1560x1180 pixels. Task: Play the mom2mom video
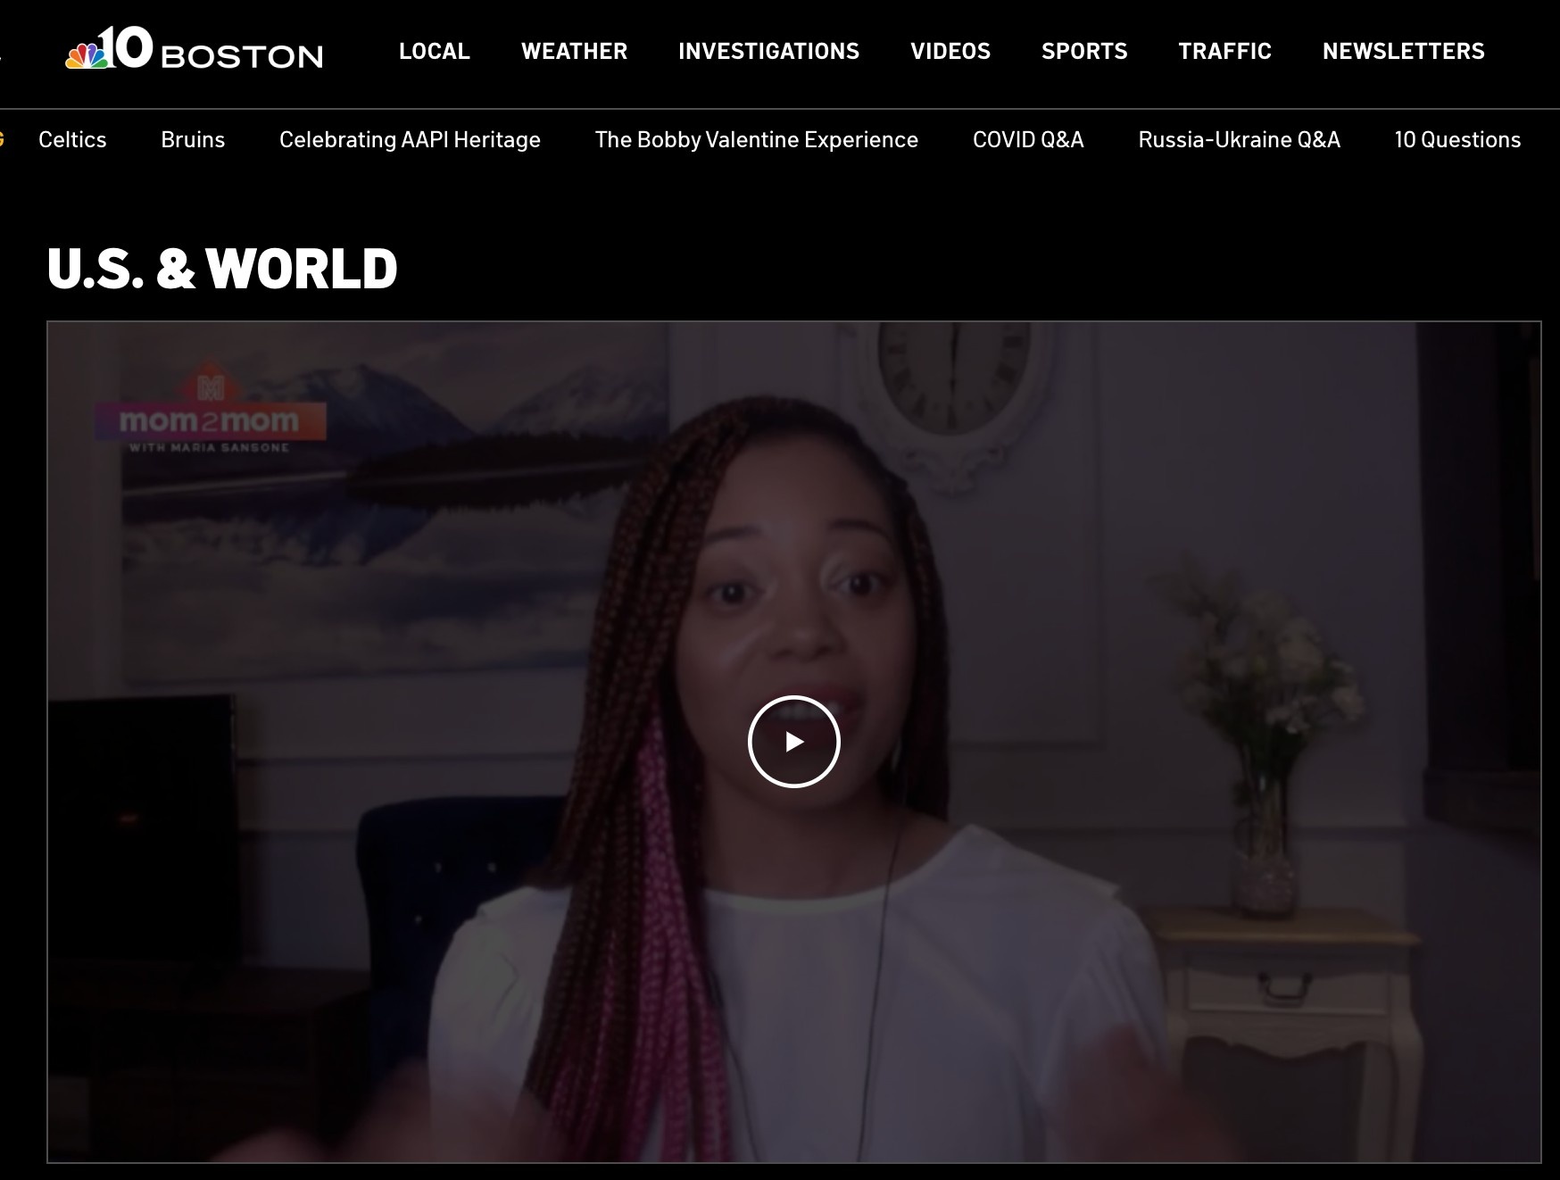pos(793,741)
